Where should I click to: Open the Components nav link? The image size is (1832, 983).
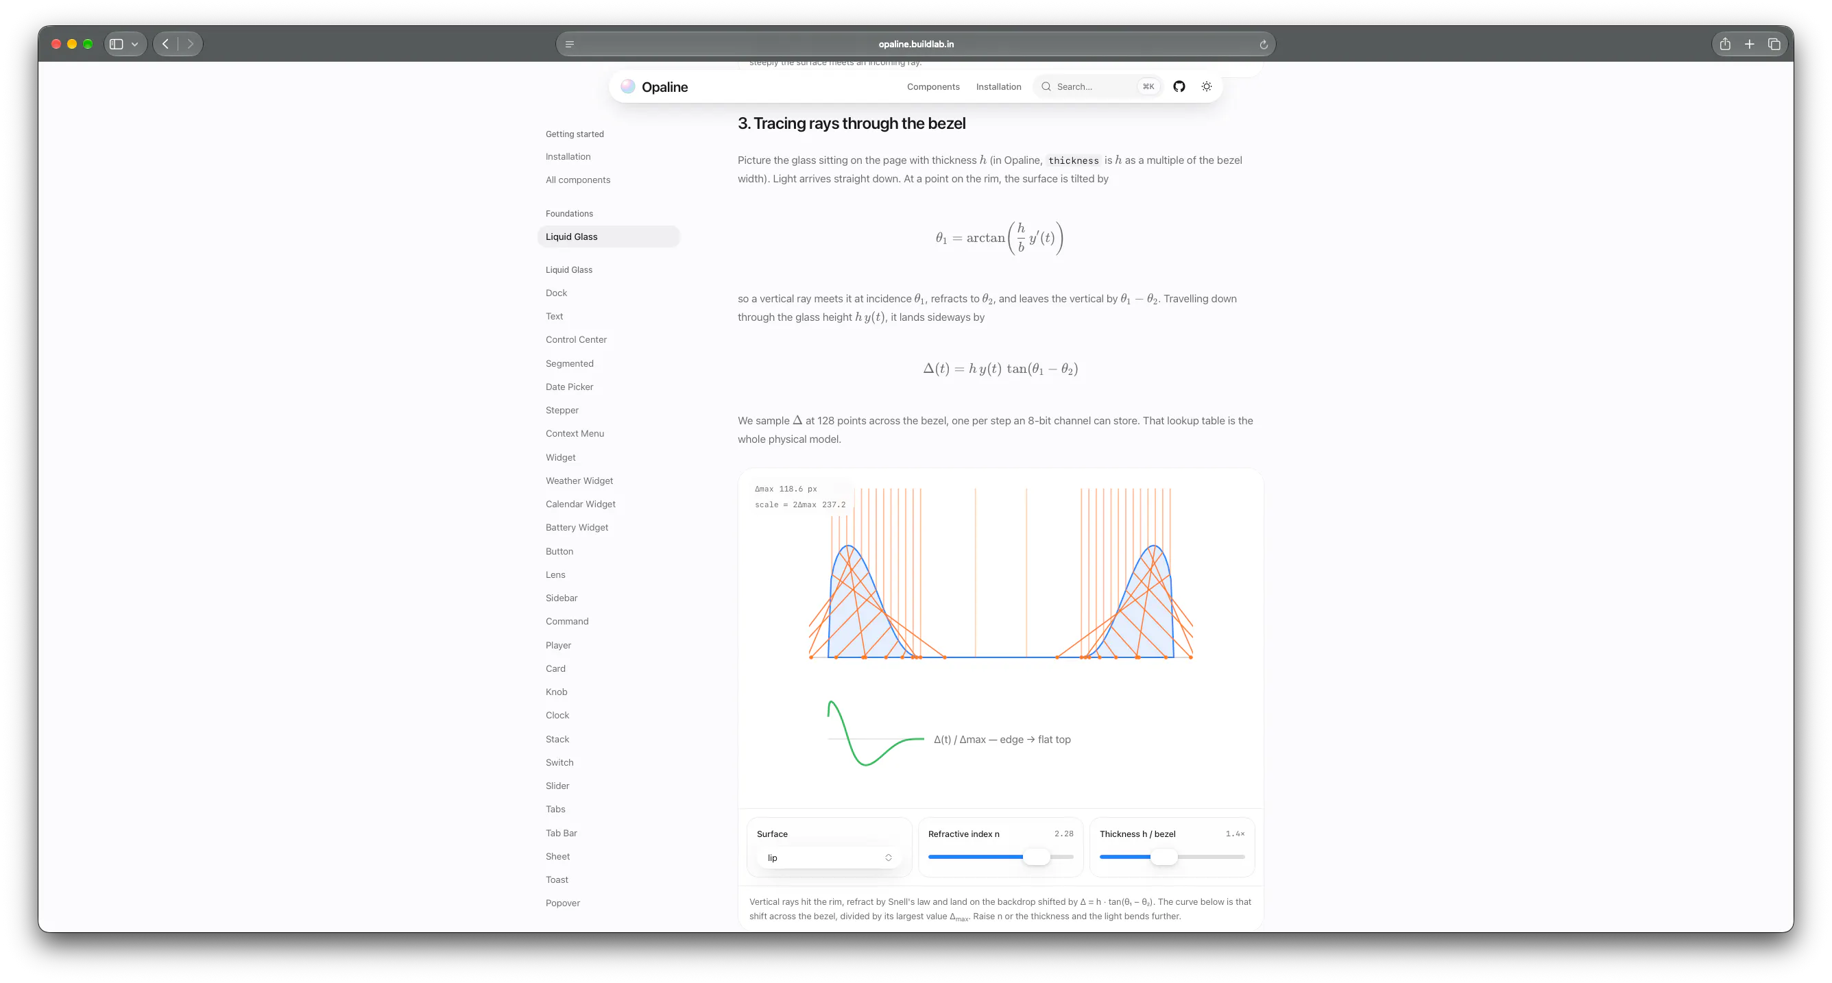[x=933, y=87]
